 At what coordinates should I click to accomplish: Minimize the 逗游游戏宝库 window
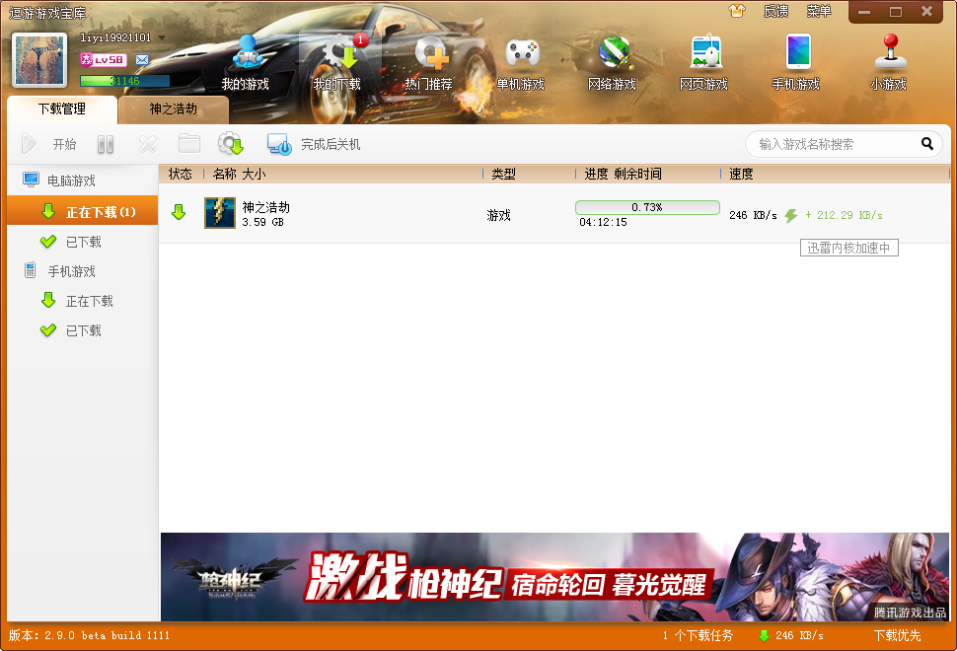(x=864, y=12)
